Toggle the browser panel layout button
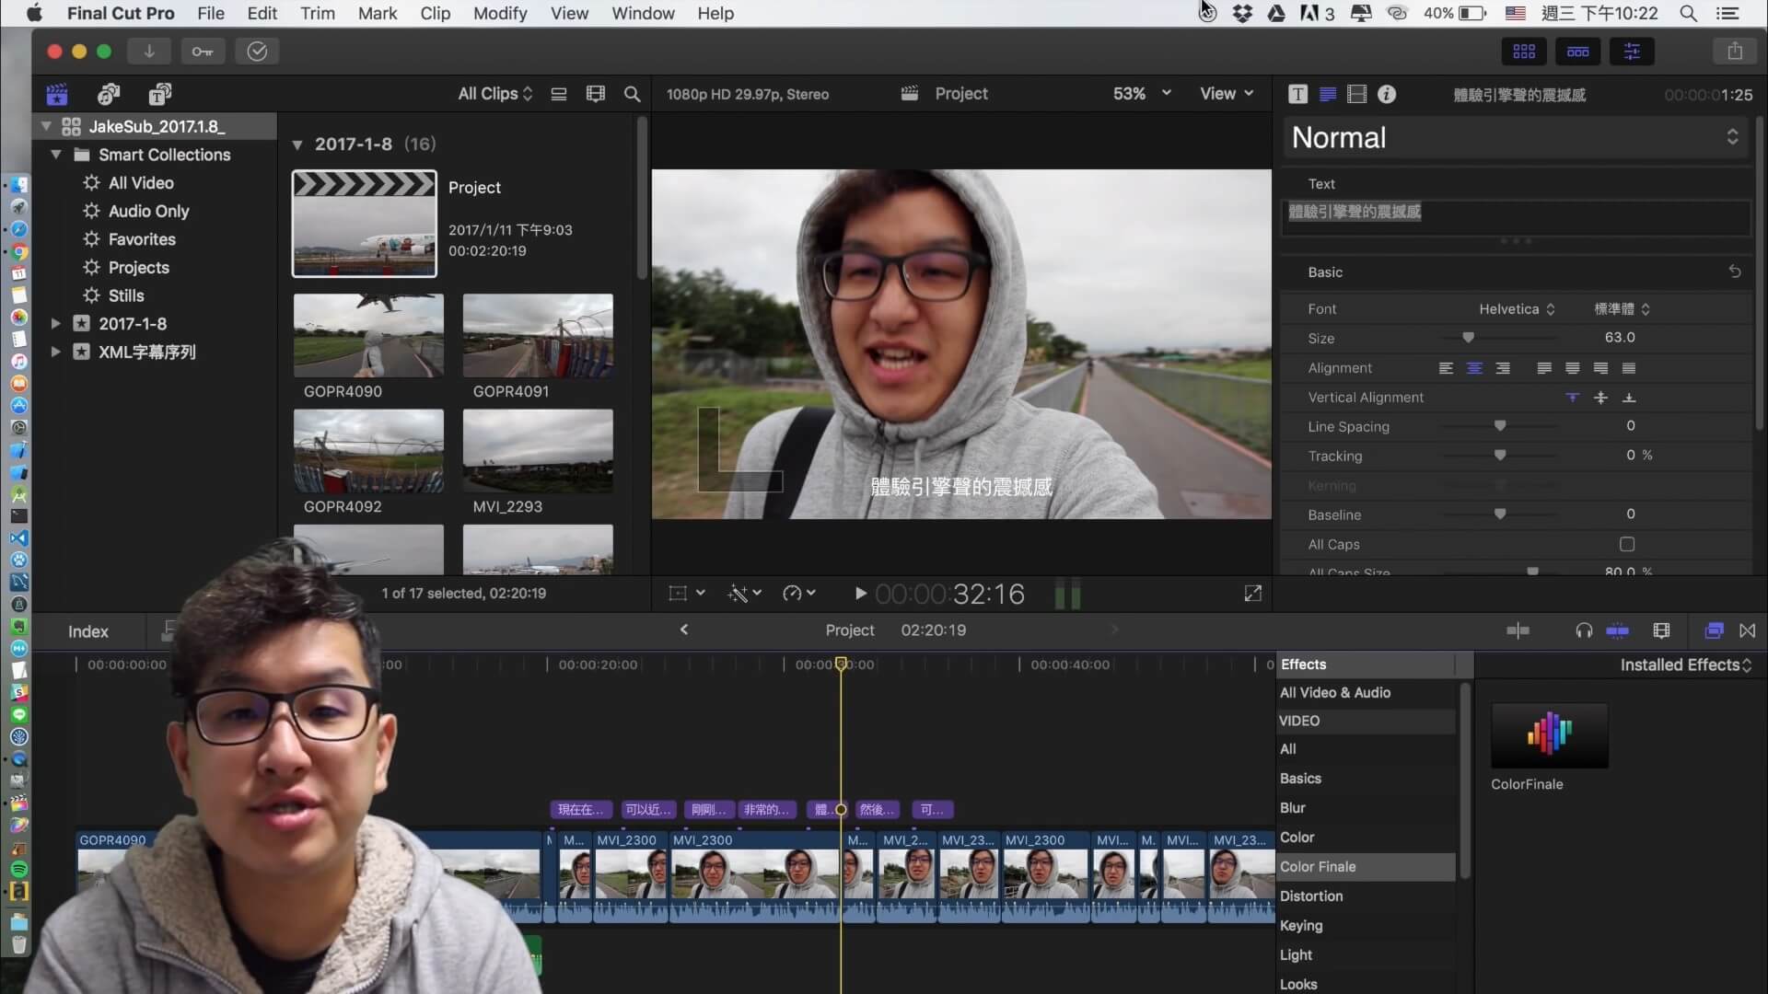This screenshot has width=1768, height=994. (1524, 52)
